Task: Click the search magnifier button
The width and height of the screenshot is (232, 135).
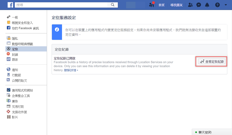Action: click(x=113, y=5)
